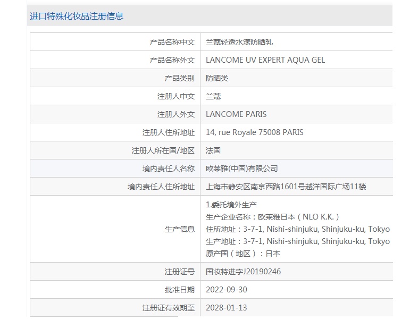Select the 注册人中文 label
The height and width of the screenshot is (328, 418).
point(176,96)
